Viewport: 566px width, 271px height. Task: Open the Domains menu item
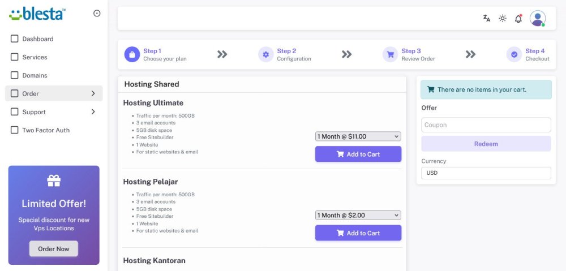35,75
